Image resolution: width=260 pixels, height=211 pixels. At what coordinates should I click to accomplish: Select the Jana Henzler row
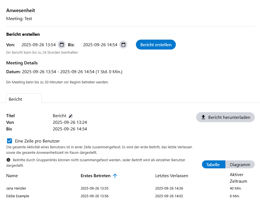[x=16, y=188]
